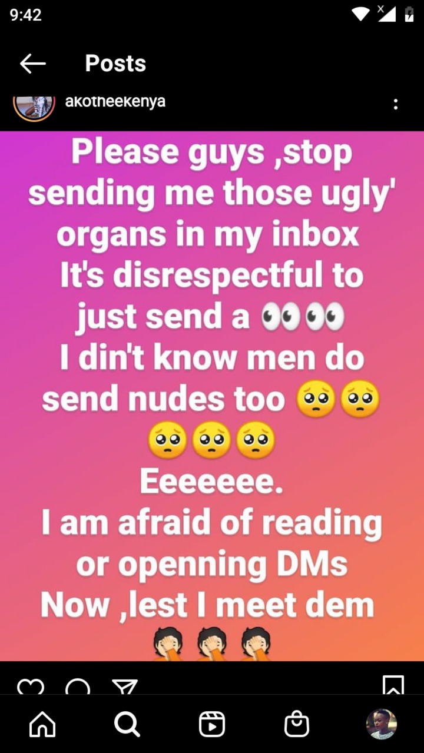
Task: Open the Shop bag tab
Action: (297, 724)
